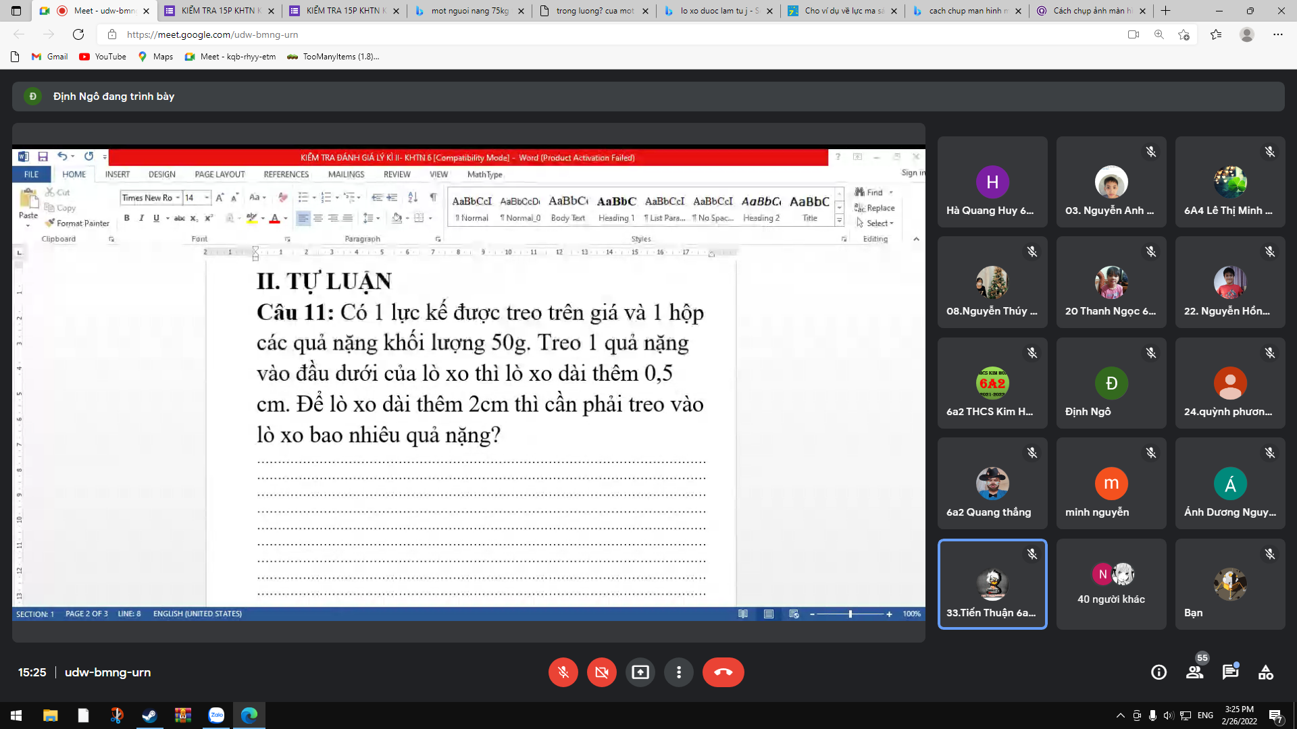Open YouTube bookmark
This screenshot has height=729, width=1297.
tap(103, 57)
